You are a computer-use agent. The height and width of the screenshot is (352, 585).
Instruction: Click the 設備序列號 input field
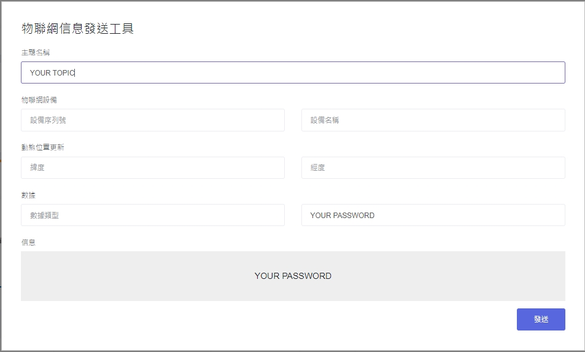pos(152,120)
